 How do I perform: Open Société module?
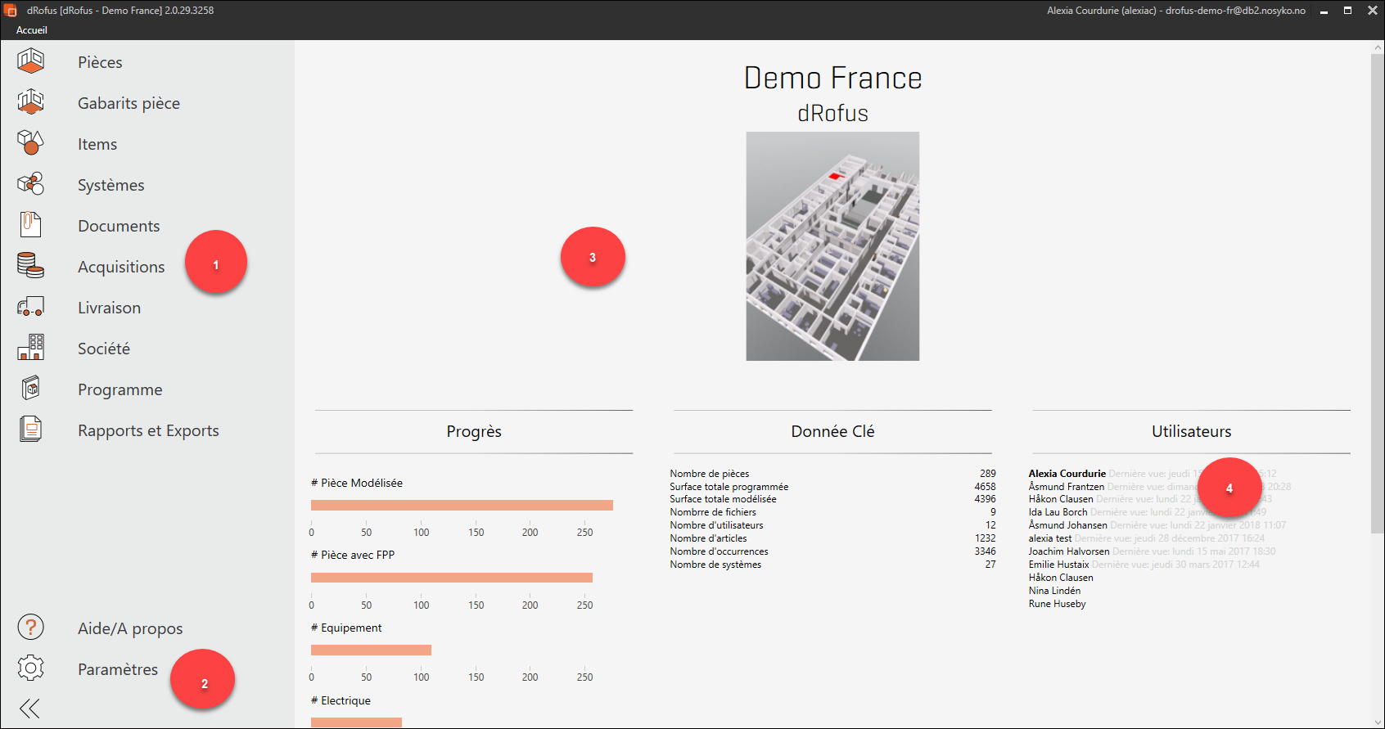tap(104, 349)
